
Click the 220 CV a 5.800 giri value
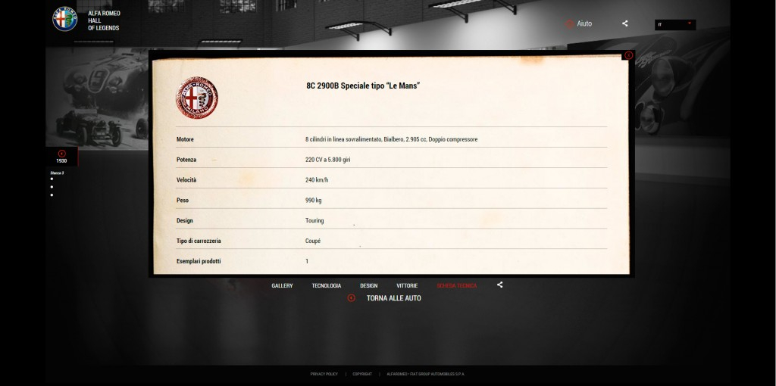coord(327,160)
